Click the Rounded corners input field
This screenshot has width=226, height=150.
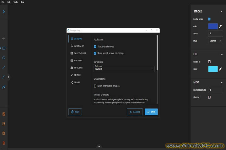[215, 90]
